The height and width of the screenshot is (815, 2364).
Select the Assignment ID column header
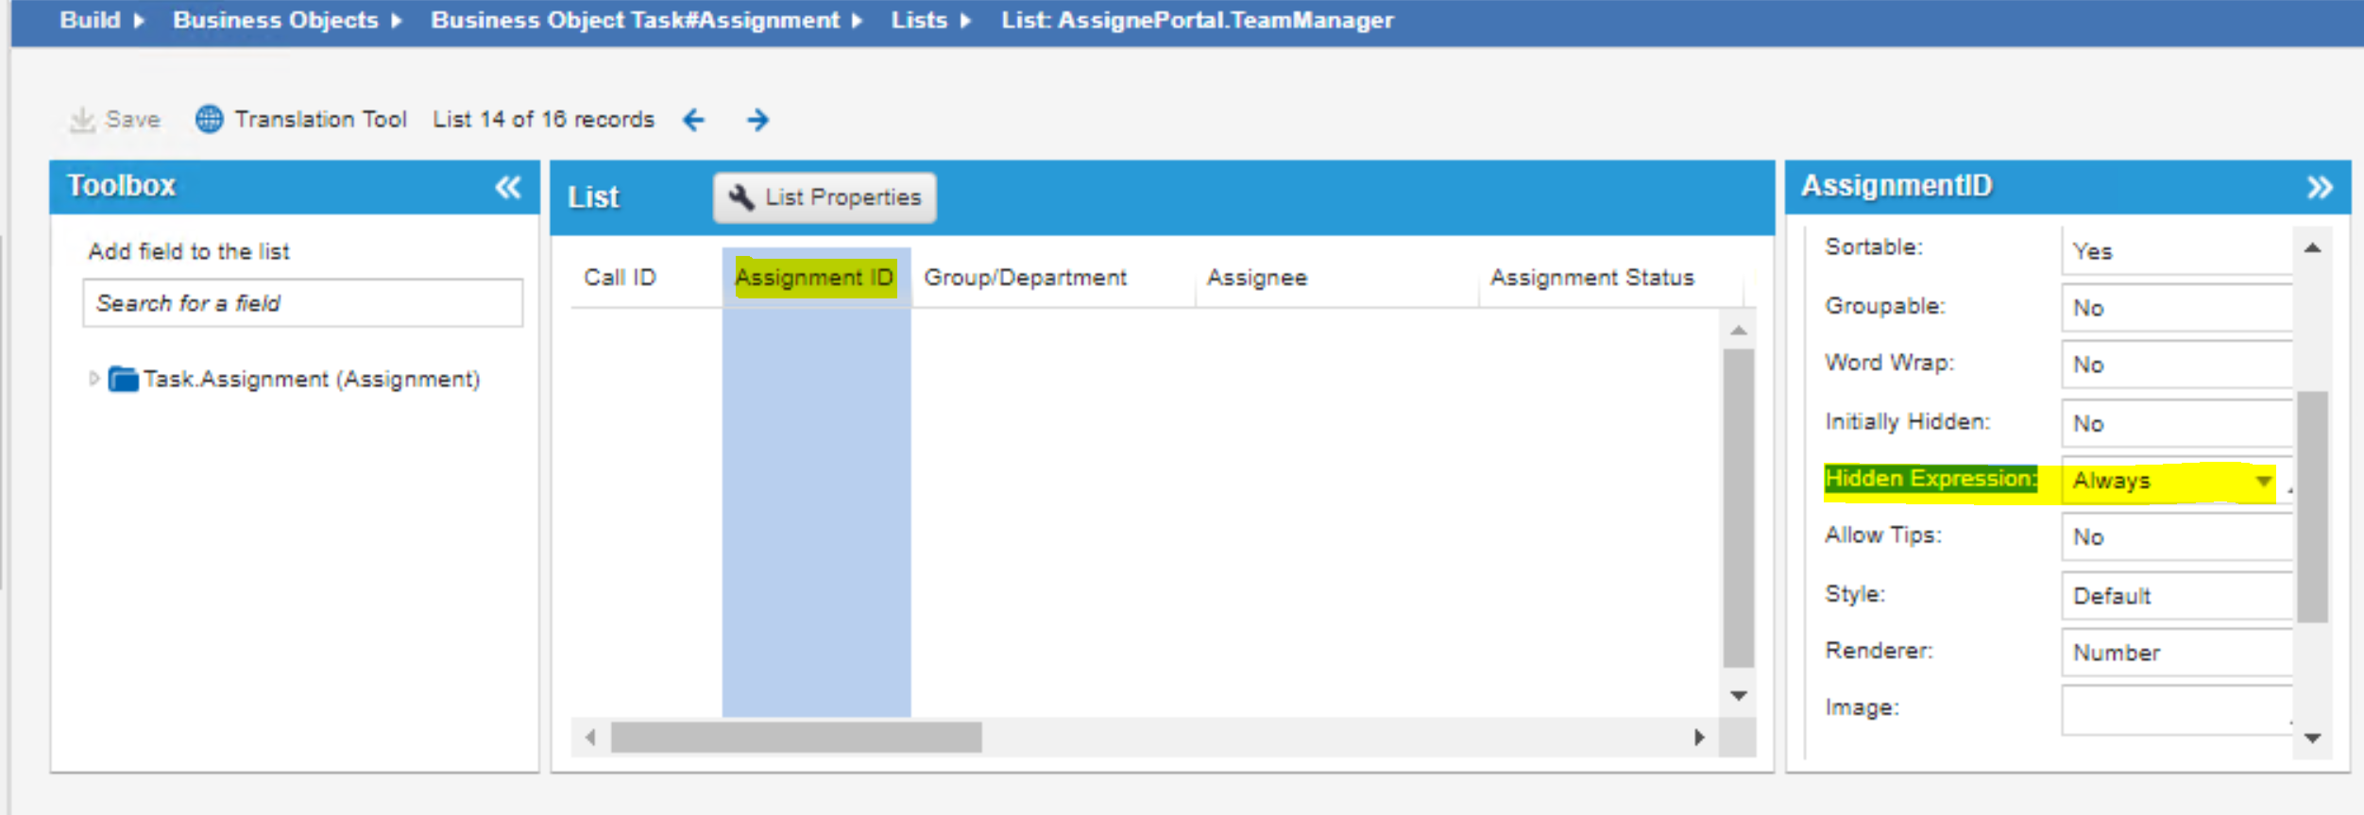tap(814, 278)
